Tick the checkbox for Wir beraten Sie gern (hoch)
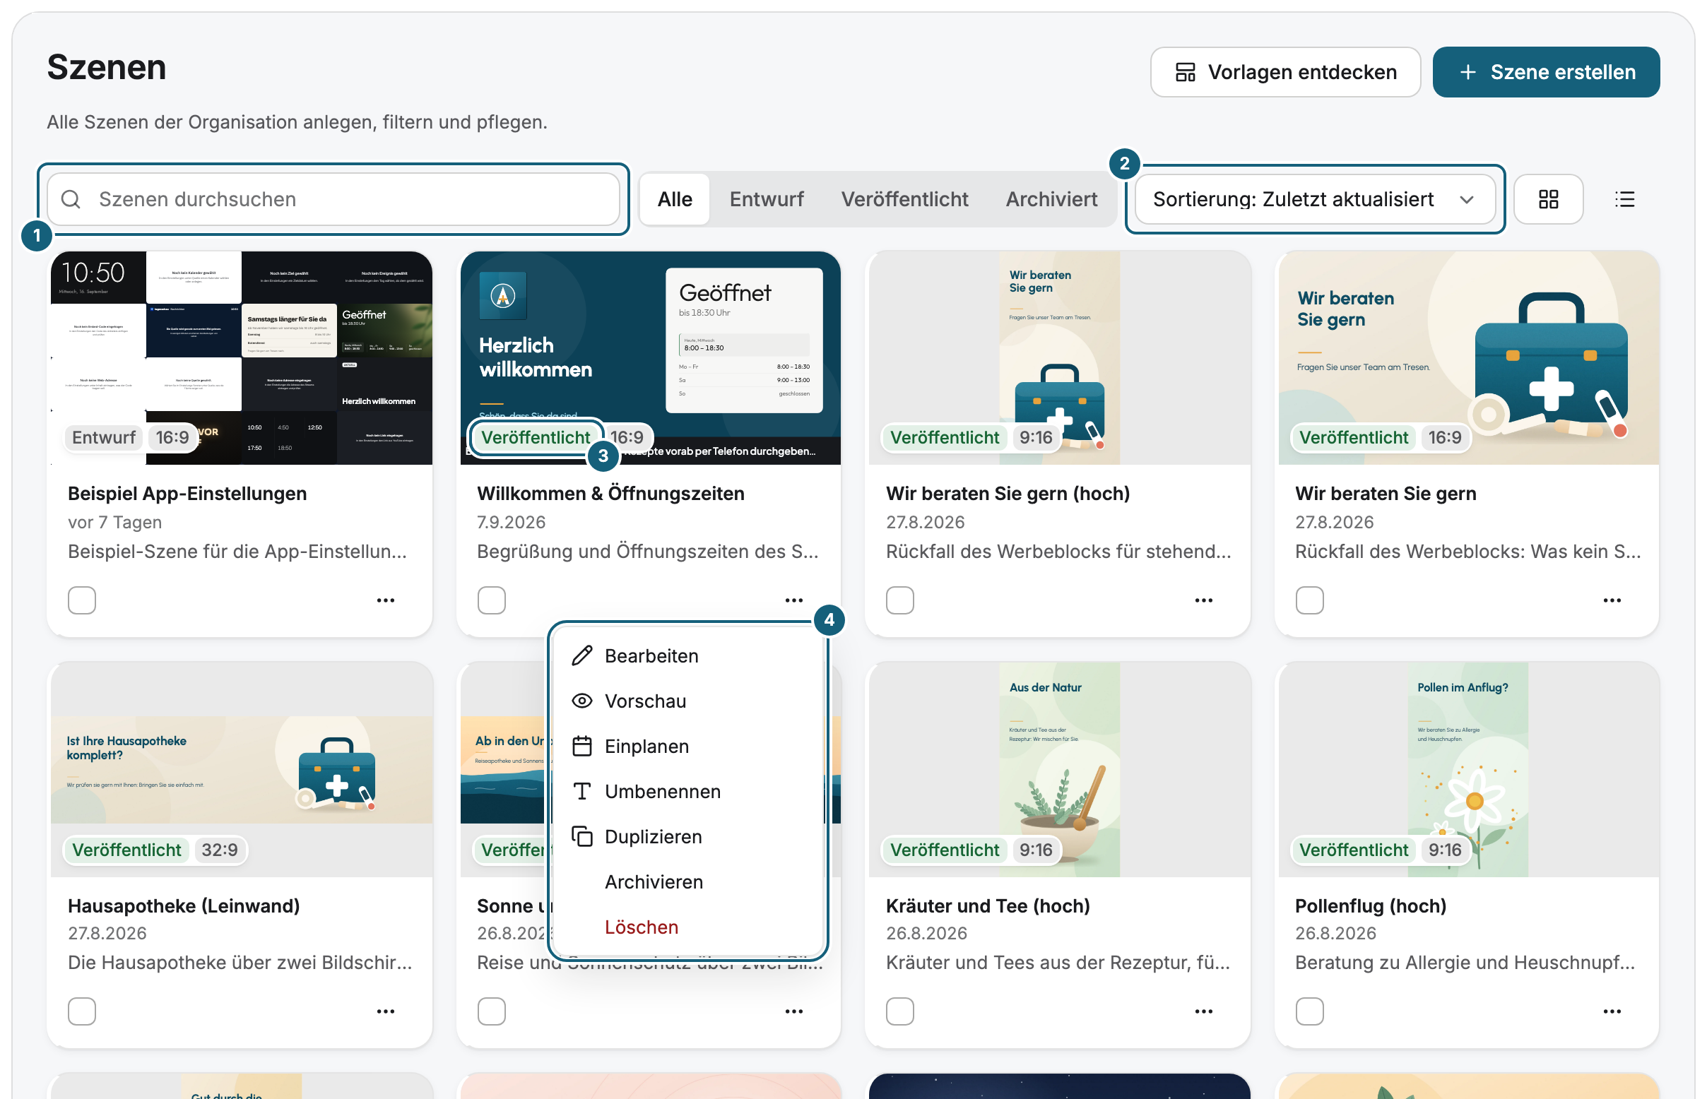 coord(899,600)
